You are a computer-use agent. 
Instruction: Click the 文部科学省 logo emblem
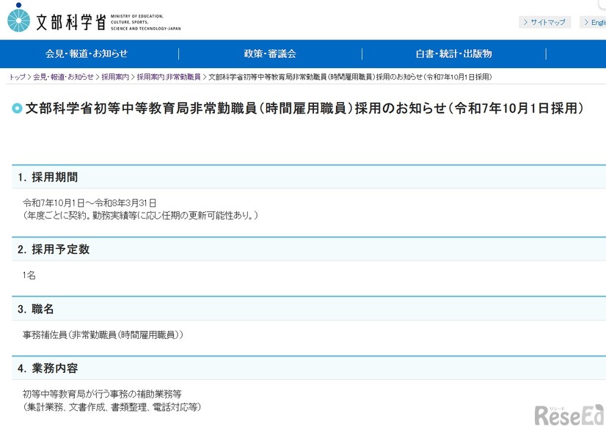click(18, 18)
